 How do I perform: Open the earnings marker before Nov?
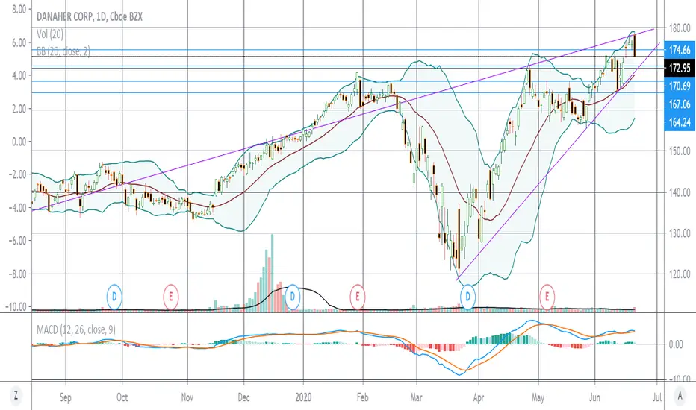click(x=171, y=296)
